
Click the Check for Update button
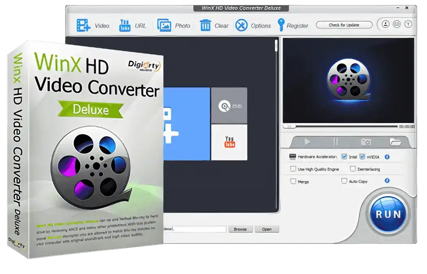pyautogui.click(x=344, y=25)
